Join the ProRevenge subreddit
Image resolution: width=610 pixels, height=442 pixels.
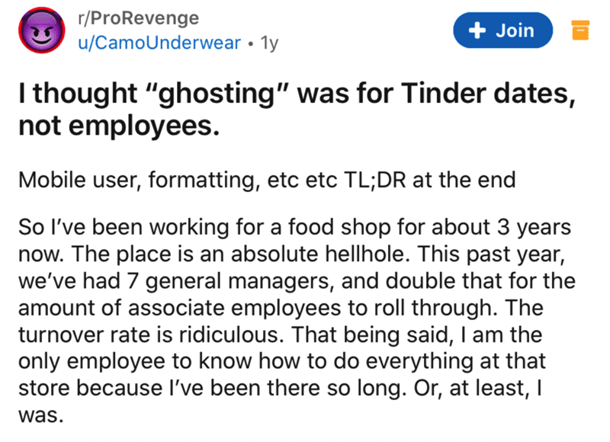coord(502,30)
